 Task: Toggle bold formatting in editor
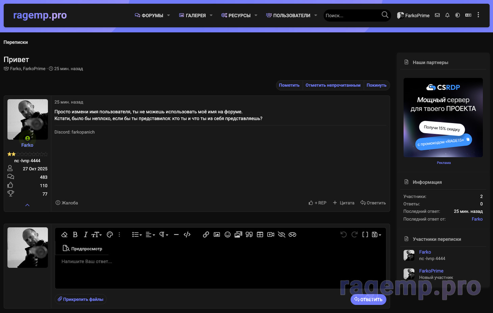coord(75,234)
